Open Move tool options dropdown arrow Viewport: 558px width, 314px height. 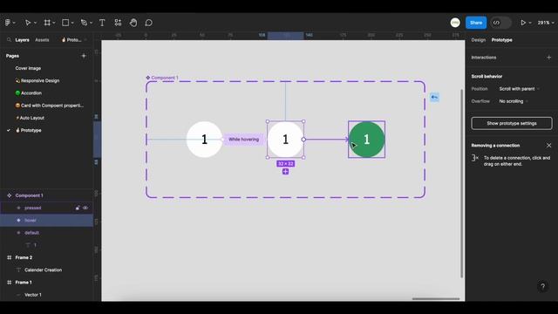(35, 23)
